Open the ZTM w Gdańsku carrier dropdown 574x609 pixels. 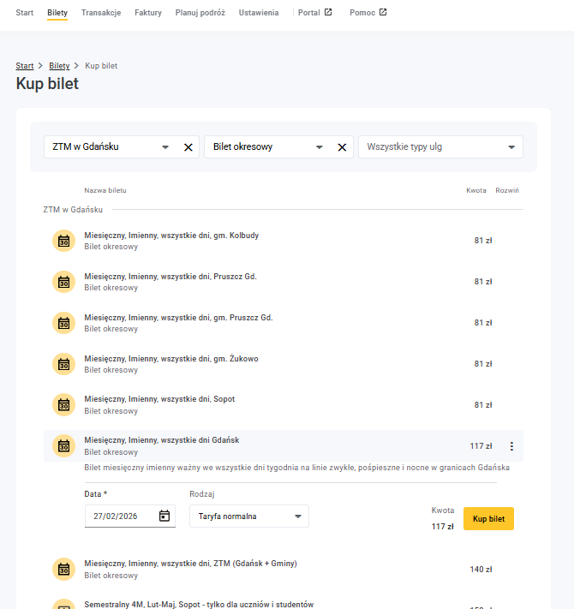click(165, 147)
